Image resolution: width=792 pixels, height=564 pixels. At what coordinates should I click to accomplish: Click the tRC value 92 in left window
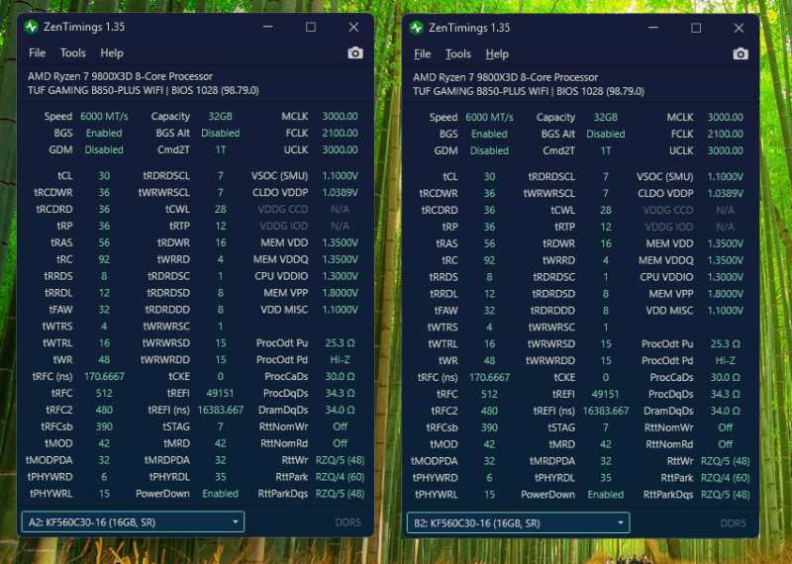tap(104, 259)
